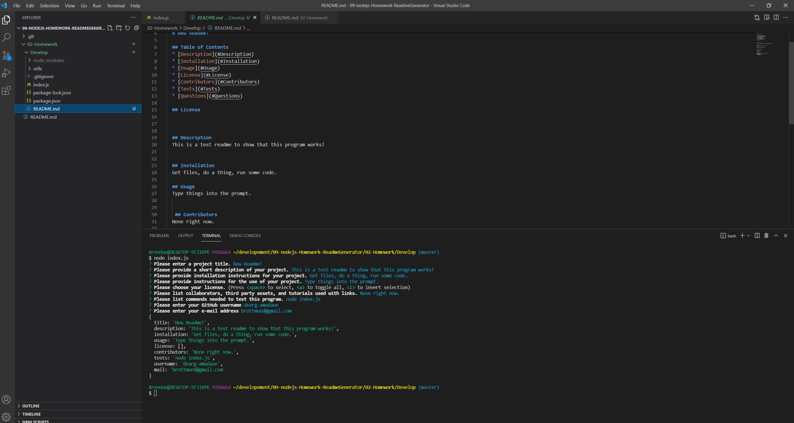
Task: Click the Develop breadcrumb link
Action: (192, 28)
